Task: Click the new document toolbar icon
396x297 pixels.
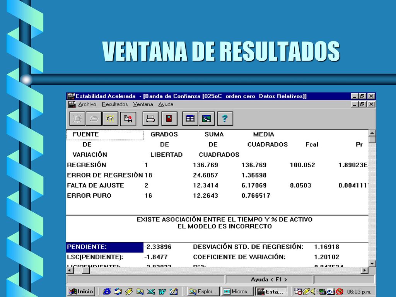Action: [x=77, y=118]
